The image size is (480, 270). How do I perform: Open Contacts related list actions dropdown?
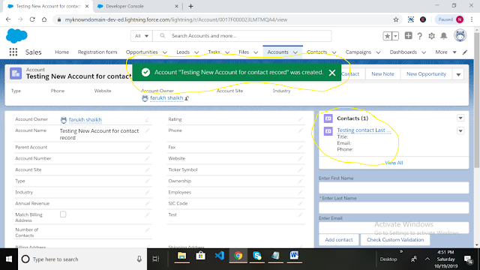click(x=460, y=118)
